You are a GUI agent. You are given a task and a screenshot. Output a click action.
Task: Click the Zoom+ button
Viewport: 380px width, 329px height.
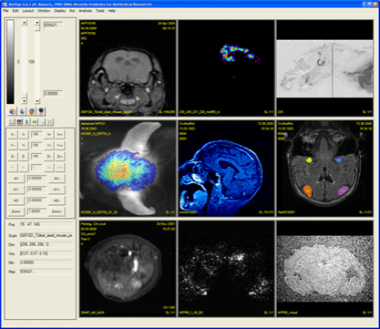pos(56,211)
